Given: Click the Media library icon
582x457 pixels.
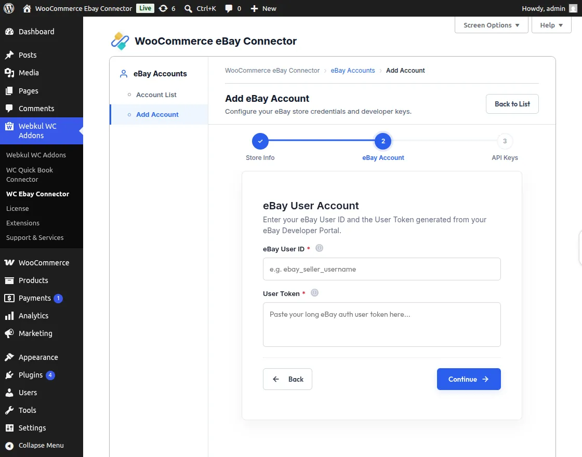Looking at the screenshot, I should pos(9,73).
